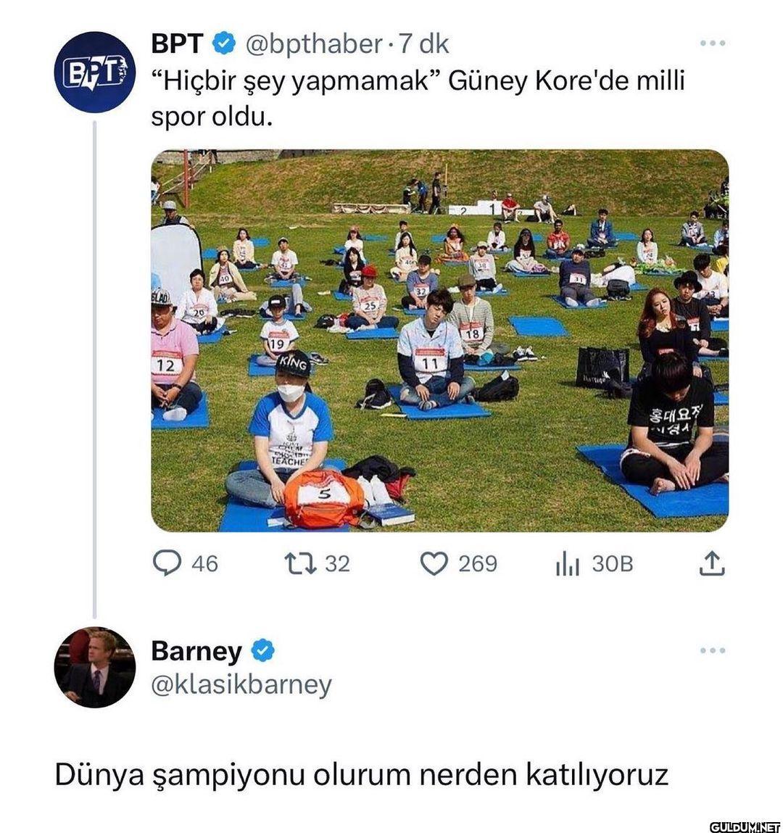Like the tweet via the heart icon
783x833 pixels.
point(434,563)
